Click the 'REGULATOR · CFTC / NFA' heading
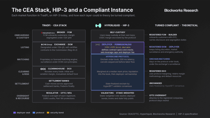Image resolution: width=210 pixels, height=118 pixels. click(59, 93)
